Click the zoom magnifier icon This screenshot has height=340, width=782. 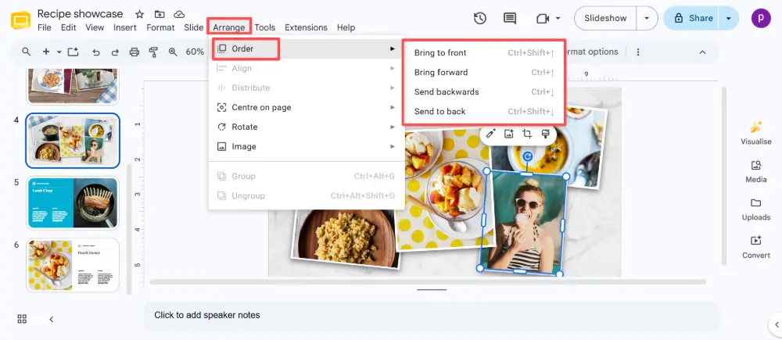[173, 52]
